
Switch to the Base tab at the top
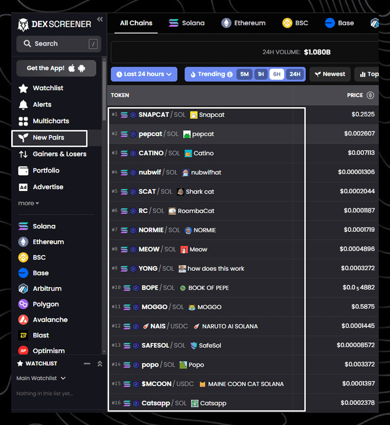339,23
